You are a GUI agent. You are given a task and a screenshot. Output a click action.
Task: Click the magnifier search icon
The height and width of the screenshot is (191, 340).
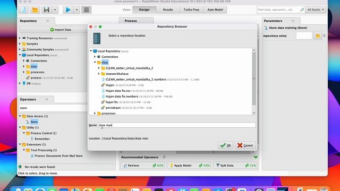302,10
